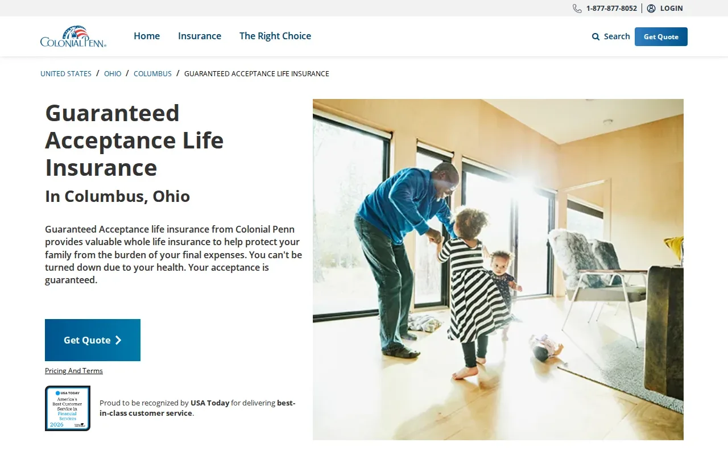
Task: Go to Ohio breadcrumb
Action: (x=113, y=74)
